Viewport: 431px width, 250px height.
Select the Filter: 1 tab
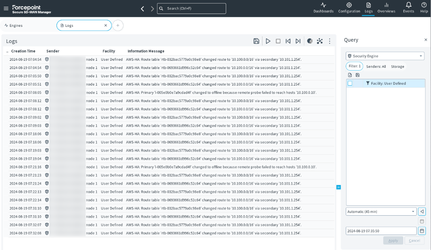click(354, 66)
